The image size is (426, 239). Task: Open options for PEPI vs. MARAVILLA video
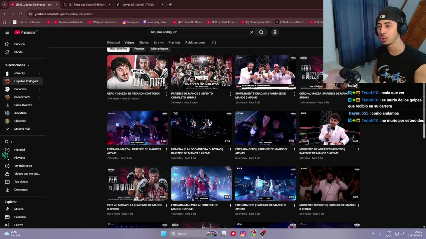point(166,205)
